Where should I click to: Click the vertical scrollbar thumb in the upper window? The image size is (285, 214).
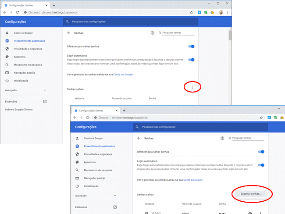pos(230,36)
